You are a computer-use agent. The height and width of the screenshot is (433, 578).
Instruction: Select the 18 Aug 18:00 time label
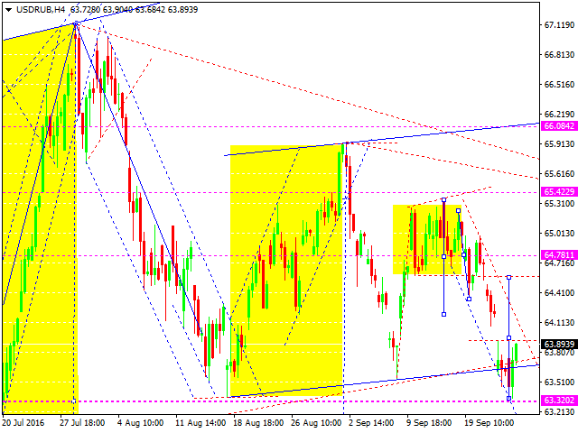(258, 423)
